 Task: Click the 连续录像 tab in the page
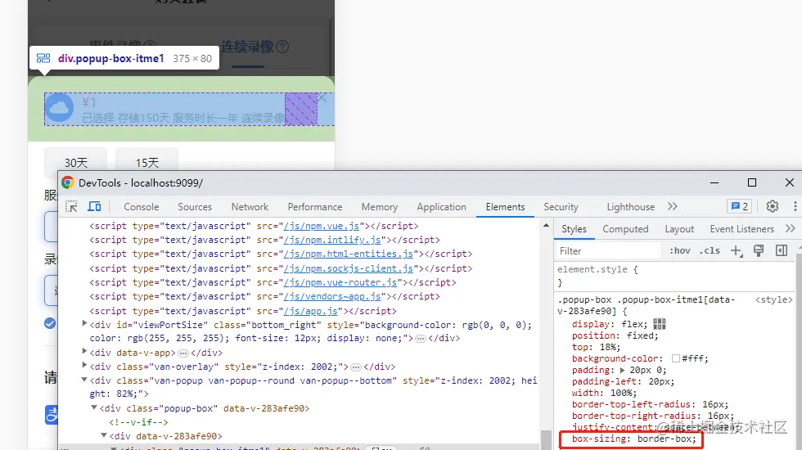[x=247, y=47]
